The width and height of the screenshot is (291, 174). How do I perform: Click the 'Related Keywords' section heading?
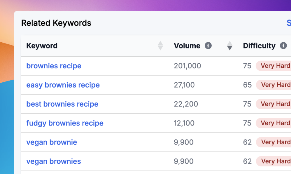pyautogui.click(x=56, y=23)
